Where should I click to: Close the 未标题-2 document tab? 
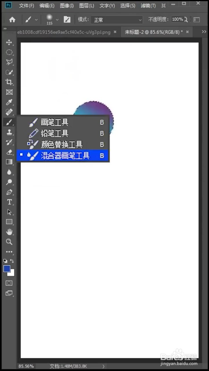pos(188,32)
